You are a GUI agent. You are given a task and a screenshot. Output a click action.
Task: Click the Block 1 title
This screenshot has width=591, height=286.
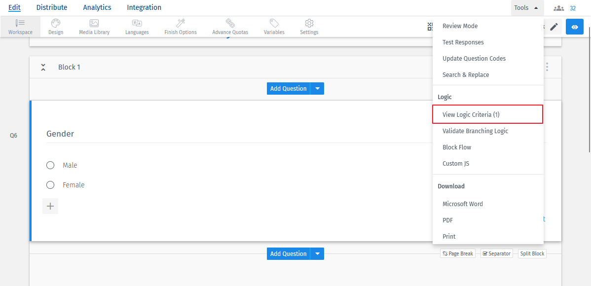[69, 67]
